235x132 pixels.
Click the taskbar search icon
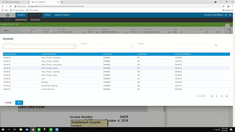(9, 129)
